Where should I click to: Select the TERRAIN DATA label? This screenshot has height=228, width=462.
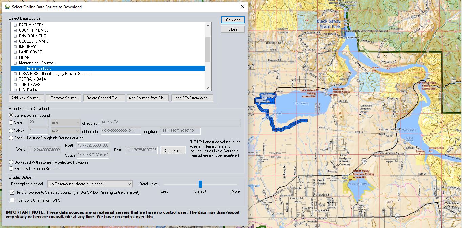tap(33, 79)
